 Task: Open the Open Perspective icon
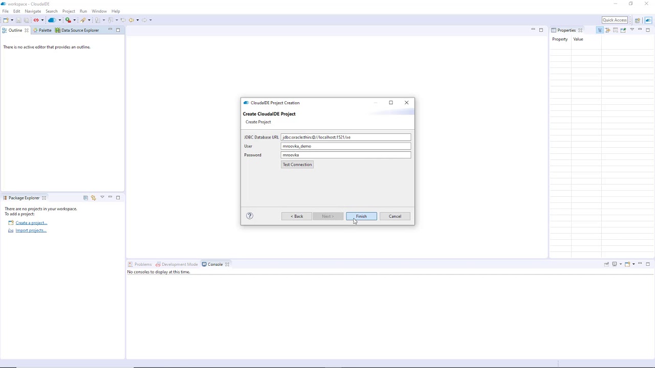click(637, 20)
